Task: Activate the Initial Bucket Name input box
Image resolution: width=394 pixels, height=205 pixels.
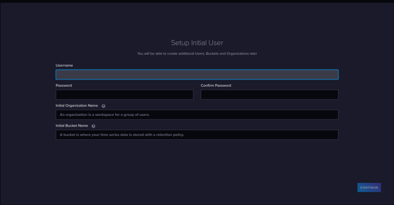Action: click(196, 135)
